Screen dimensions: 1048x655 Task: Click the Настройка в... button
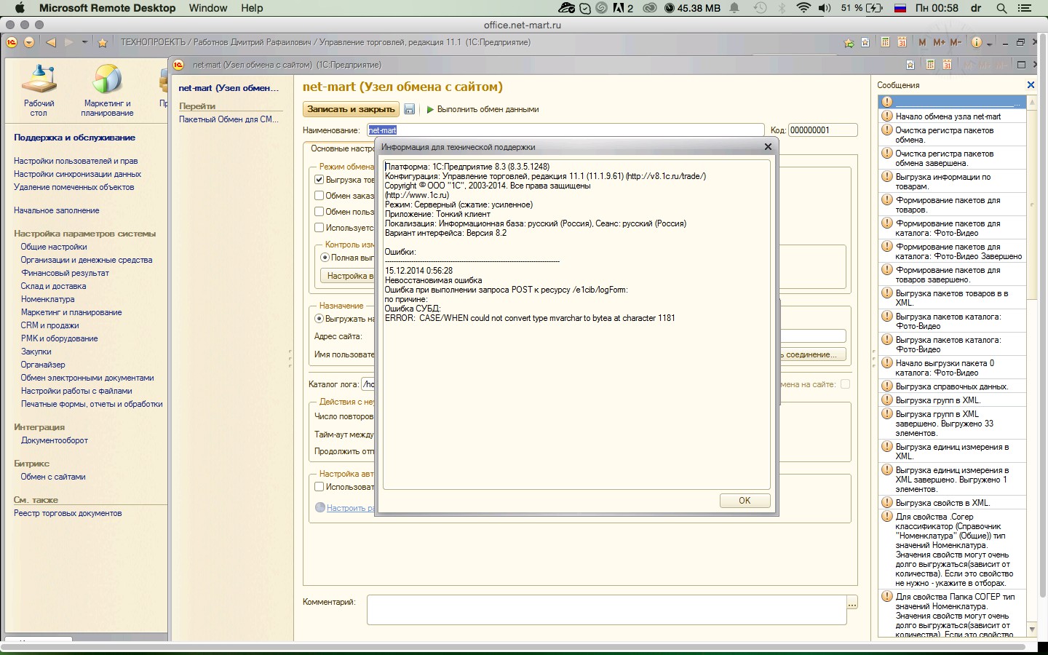(x=348, y=276)
